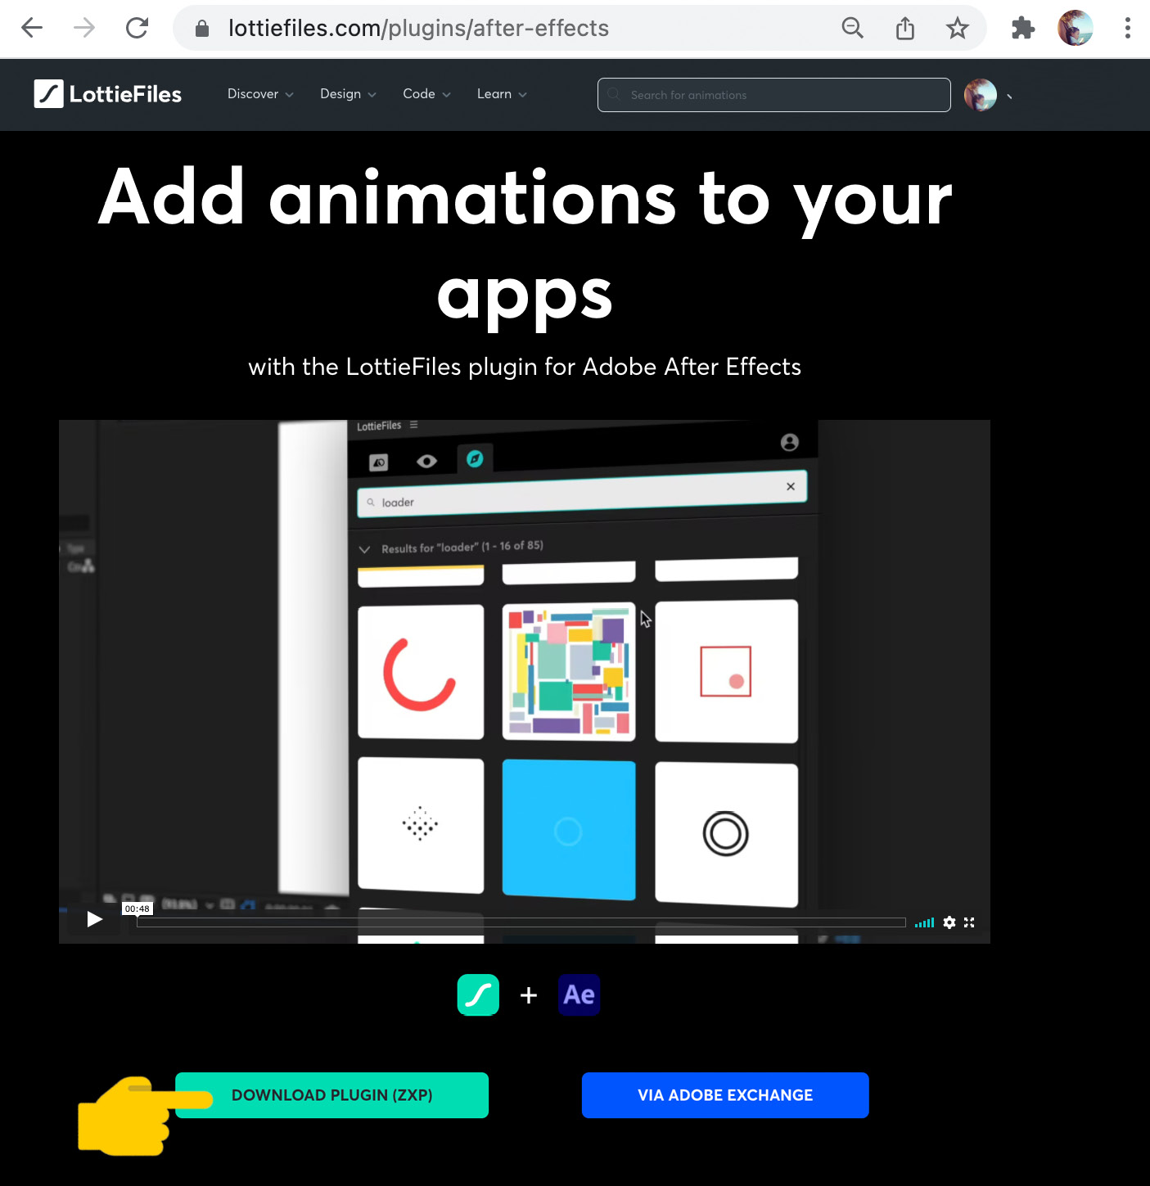
Task: Click Via Adobe Exchange button
Action: coord(725,1095)
